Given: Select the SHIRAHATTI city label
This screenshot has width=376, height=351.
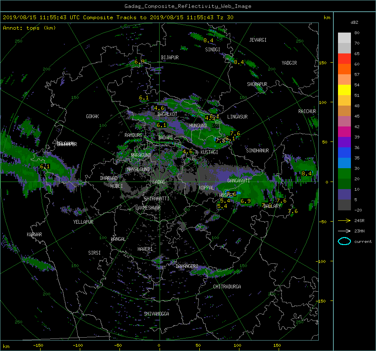Looking at the screenshot, I should [157, 199].
